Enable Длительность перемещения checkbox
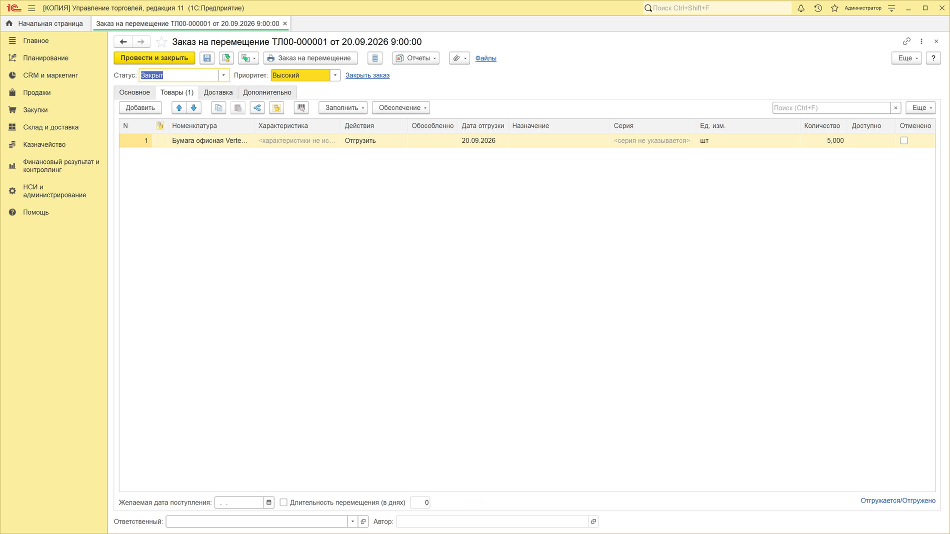 pyautogui.click(x=283, y=503)
